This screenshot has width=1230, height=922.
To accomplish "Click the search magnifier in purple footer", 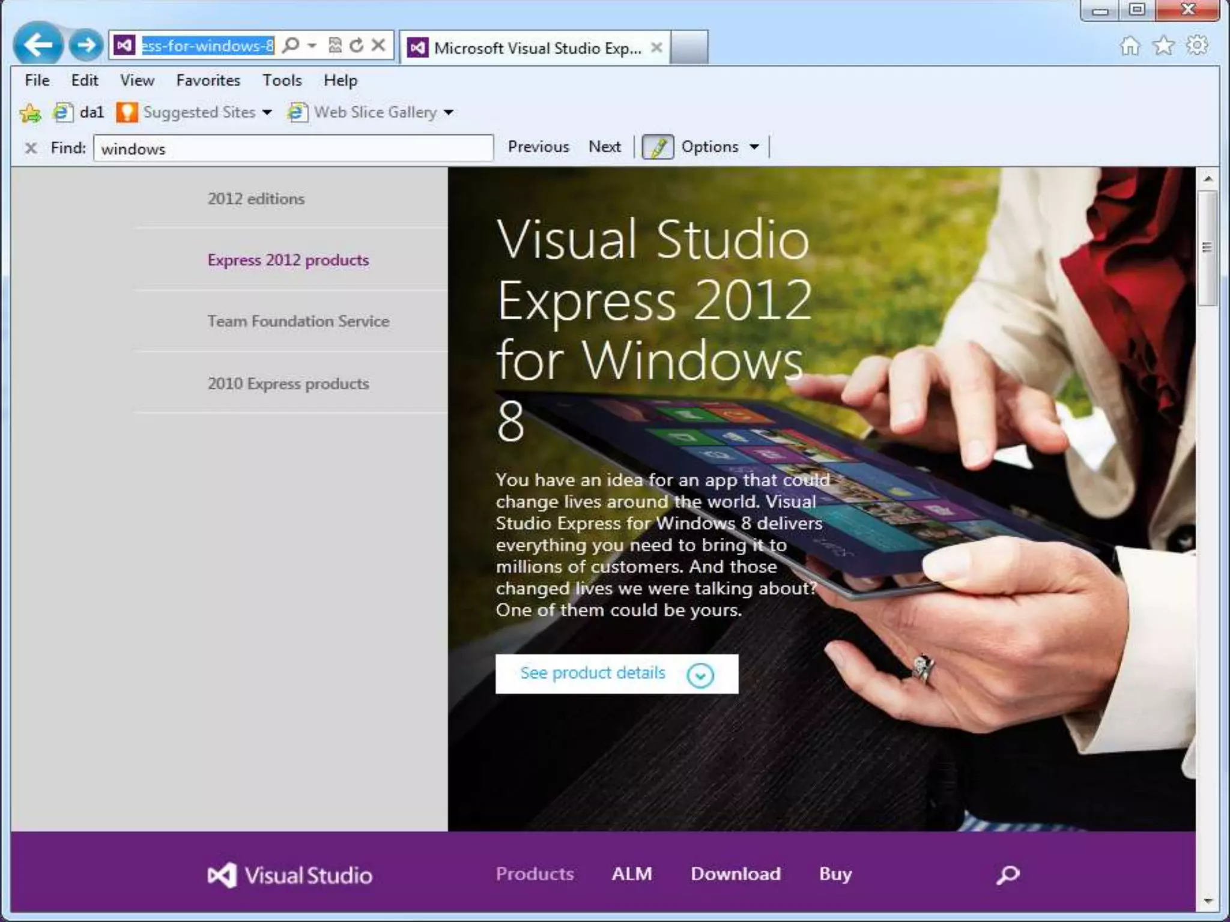I will pyautogui.click(x=1008, y=875).
